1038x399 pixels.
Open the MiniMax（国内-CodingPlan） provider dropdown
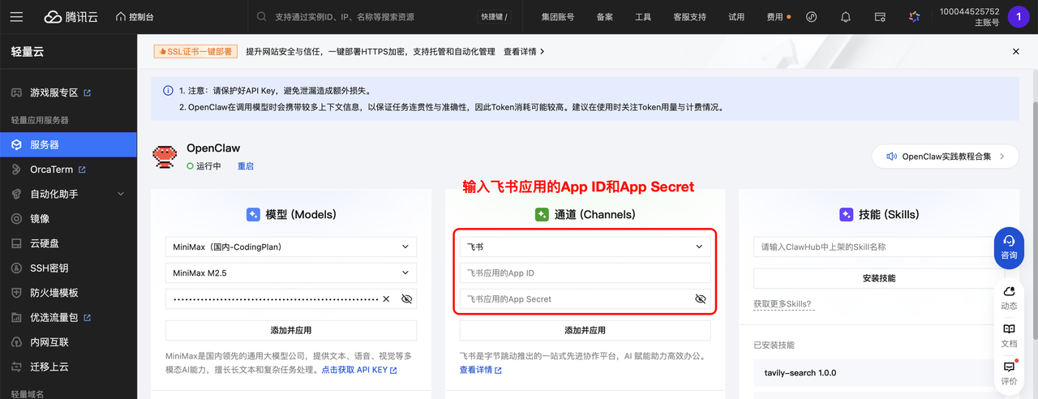point(291,247)
